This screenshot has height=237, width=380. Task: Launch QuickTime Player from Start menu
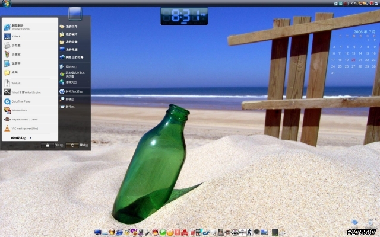click(x=30, y=101)
